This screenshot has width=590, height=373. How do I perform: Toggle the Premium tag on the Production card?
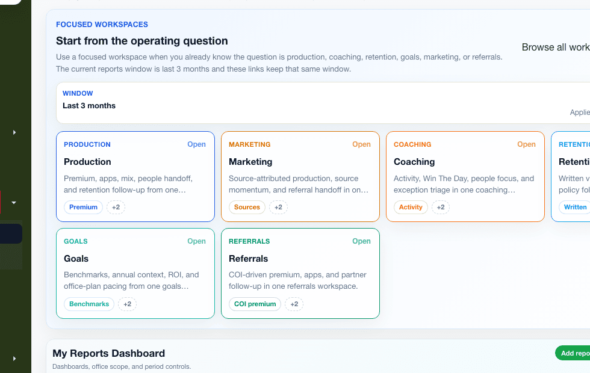coord(83,207)
